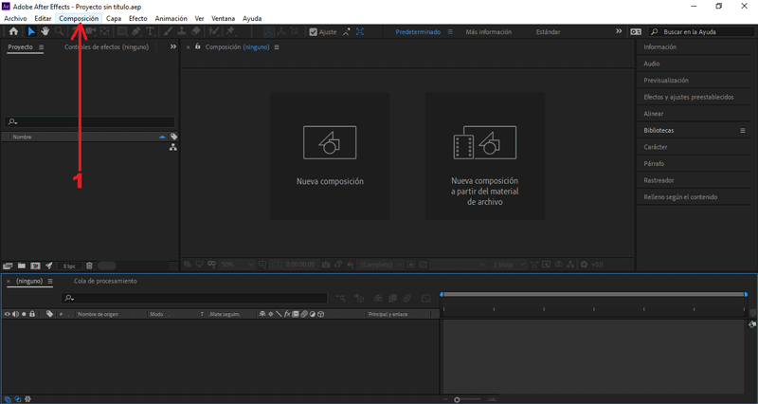
Task: Click the 3D layer cube column icon
Action: (x=321, y=314)
